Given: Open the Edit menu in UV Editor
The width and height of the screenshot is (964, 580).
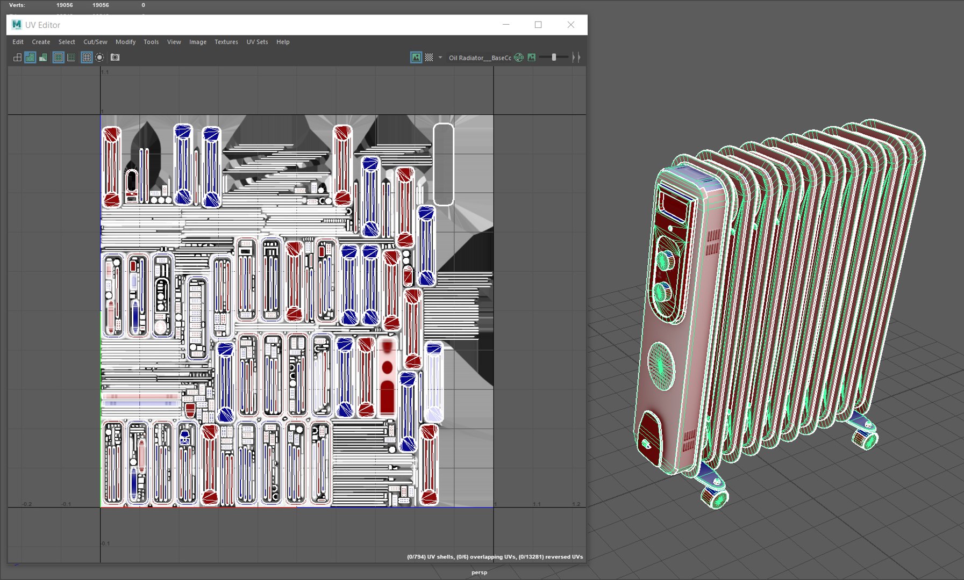Looking at the screenshot, I should [x=18, y=42].
